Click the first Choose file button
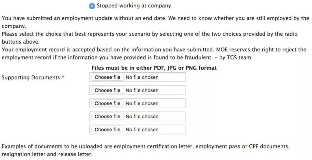Viewport: 312px width, 160px height. pyautogui.click(x=107, y=77)
